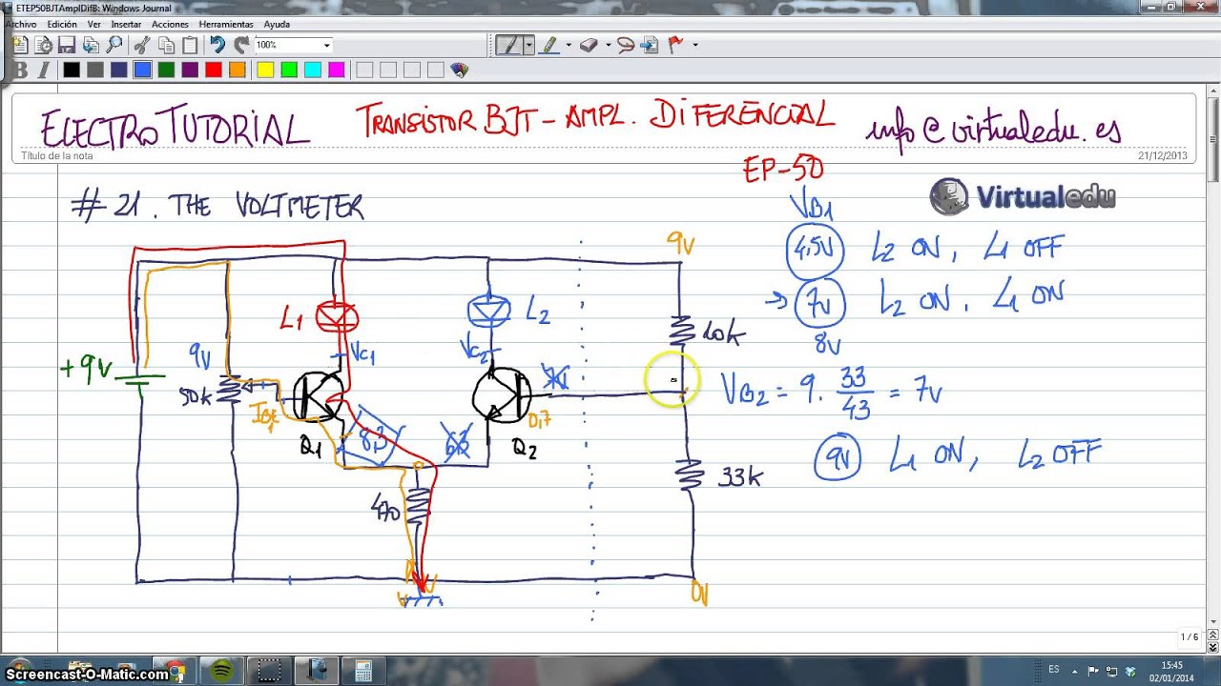Select the Lasso selection tool
The width and height of the screenshot is (1221, 686).
click(x=626, y=45)
